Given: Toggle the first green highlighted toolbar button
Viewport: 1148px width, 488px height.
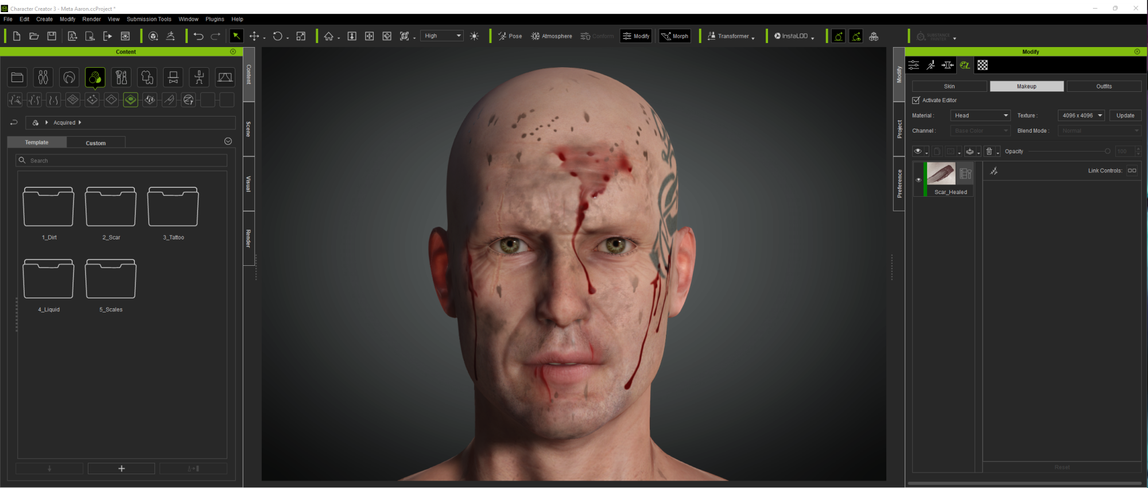Looking at the screenshot, I should point(839,36).
